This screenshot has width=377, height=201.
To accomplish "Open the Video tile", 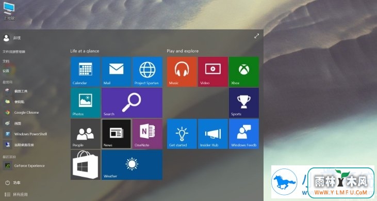I will (213, 72).
